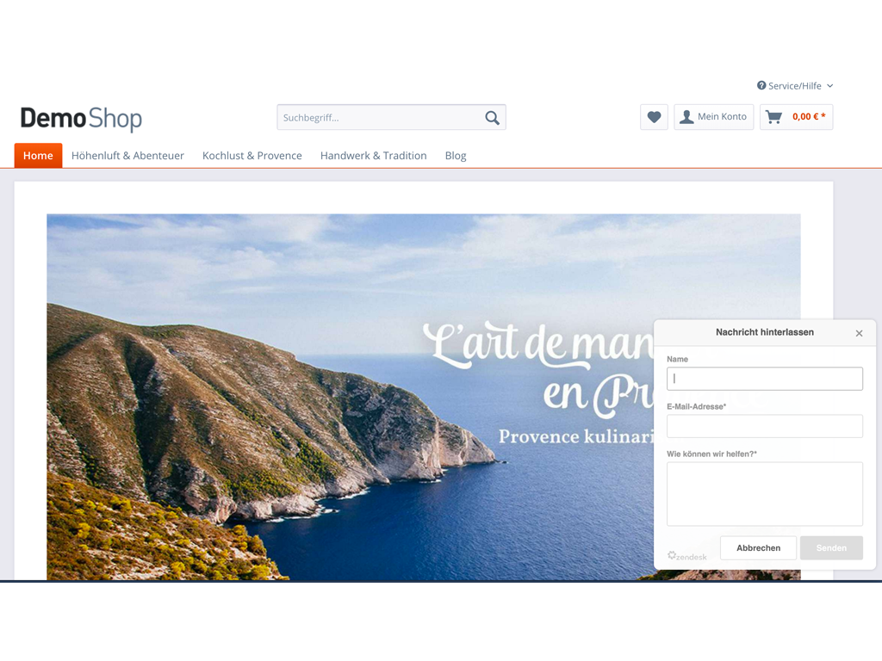This screenshot has height=661, width=882.
Task: Click the Service/Hilfe question mark icon
Action: click(761, 86)
